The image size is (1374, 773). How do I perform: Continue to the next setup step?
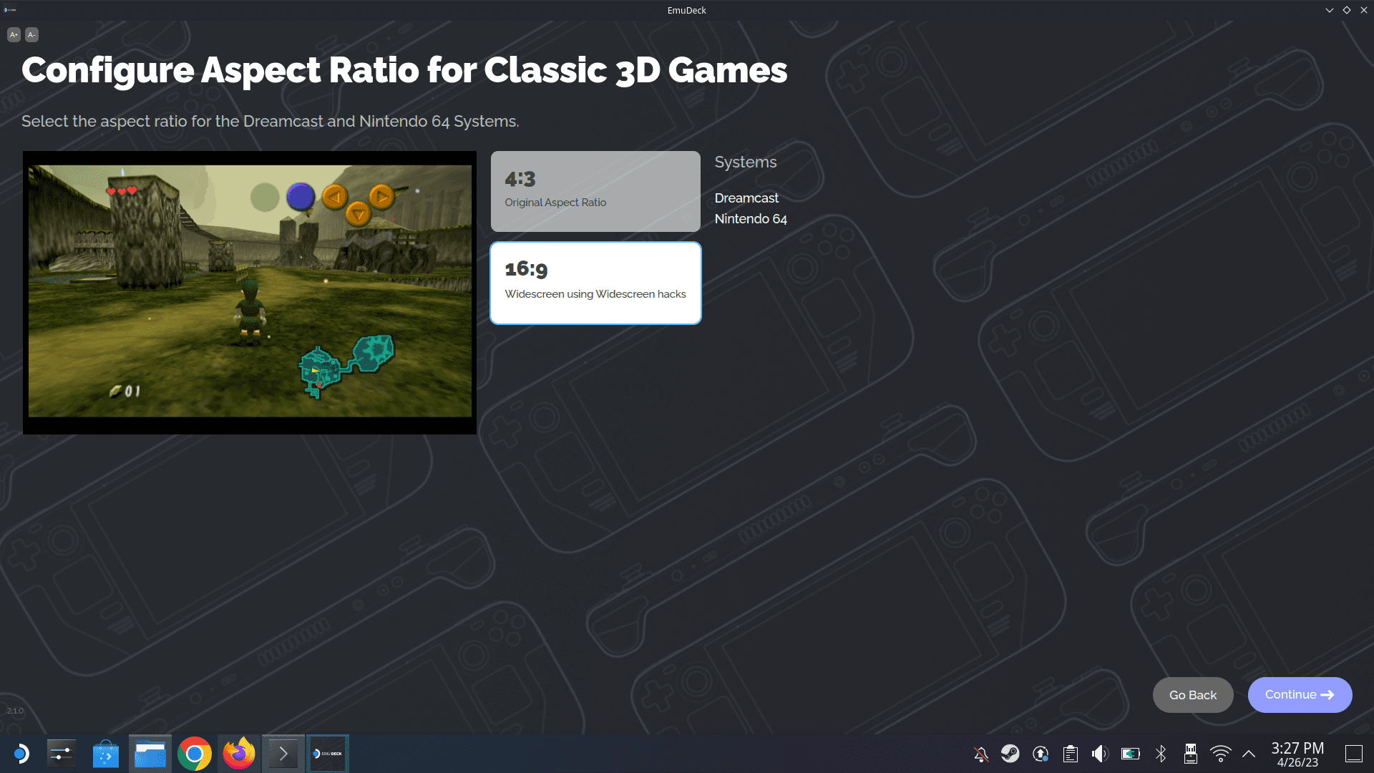tap(1300, 695)
